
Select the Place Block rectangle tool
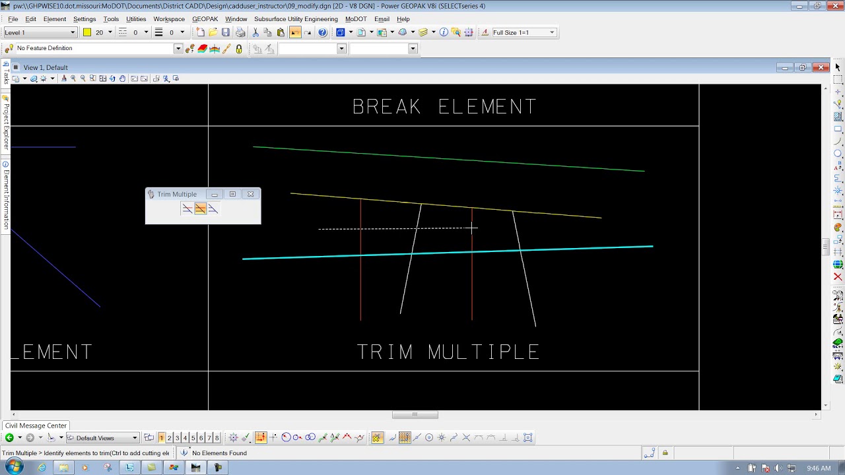pyautogui.click(x=838, y=129)
